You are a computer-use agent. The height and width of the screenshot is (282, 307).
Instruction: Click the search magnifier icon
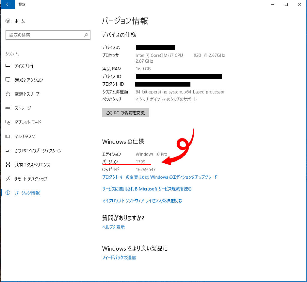86,35
